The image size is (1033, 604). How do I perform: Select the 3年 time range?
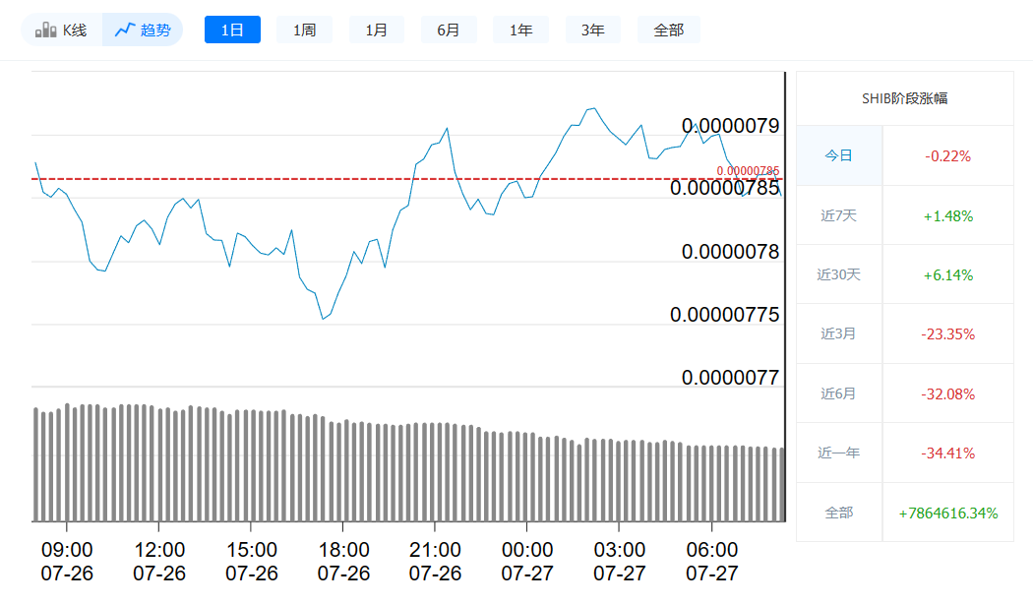[x=592, y=29]
